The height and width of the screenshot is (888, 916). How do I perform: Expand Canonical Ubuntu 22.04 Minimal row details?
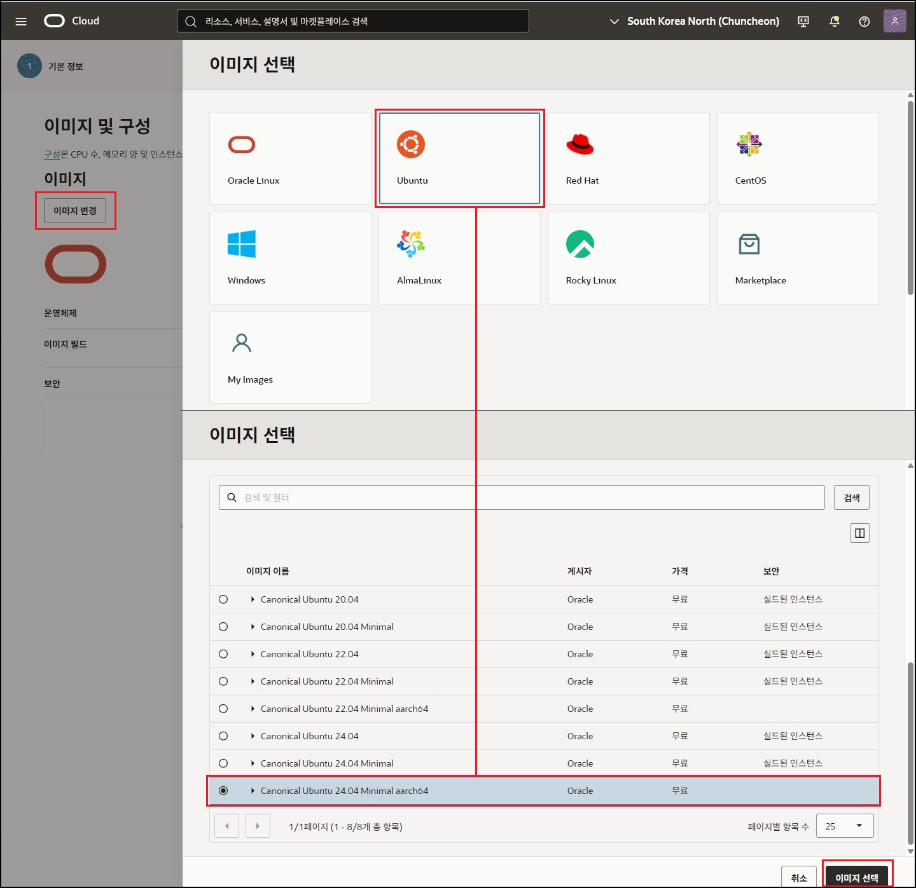[253, 681]
